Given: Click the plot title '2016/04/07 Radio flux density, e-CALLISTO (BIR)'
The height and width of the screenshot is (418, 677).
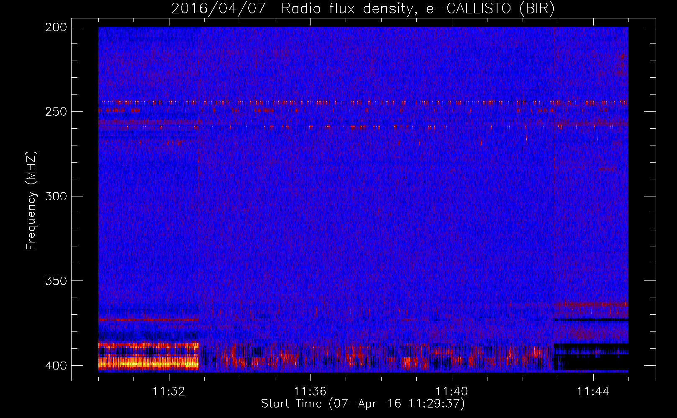Looking at the screenshot, I should [363, 8].
